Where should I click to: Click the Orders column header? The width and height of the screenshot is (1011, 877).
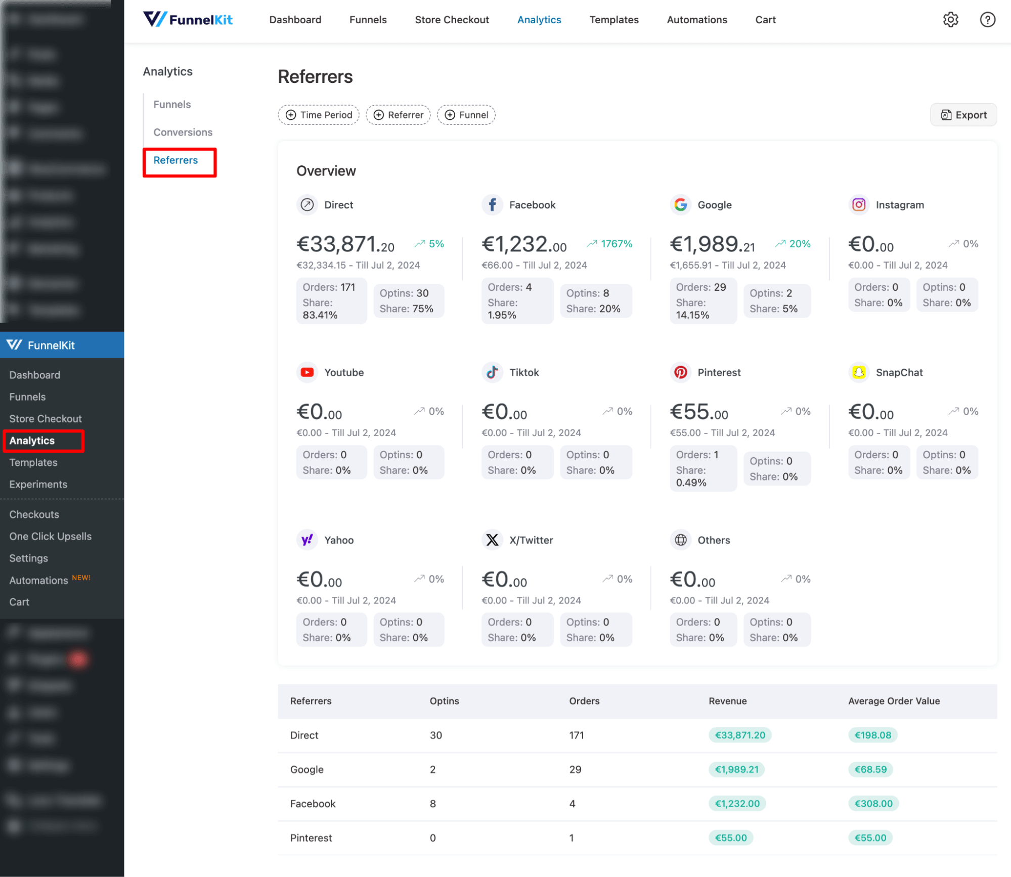584,701
